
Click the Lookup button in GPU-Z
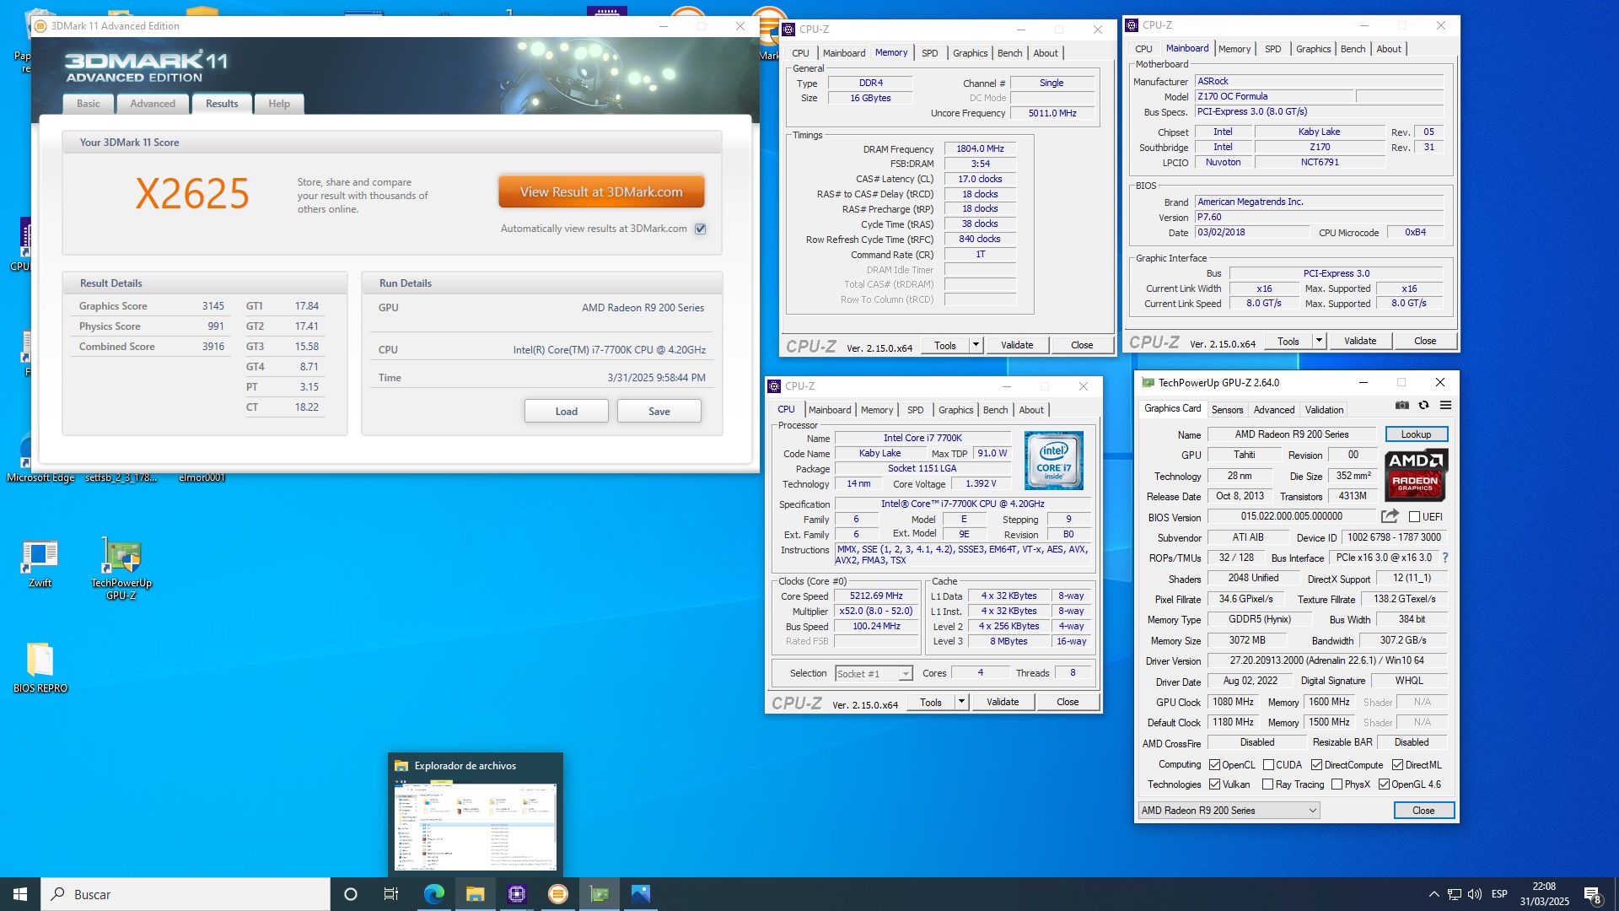pyautogui.click(x=1416, y=434)
